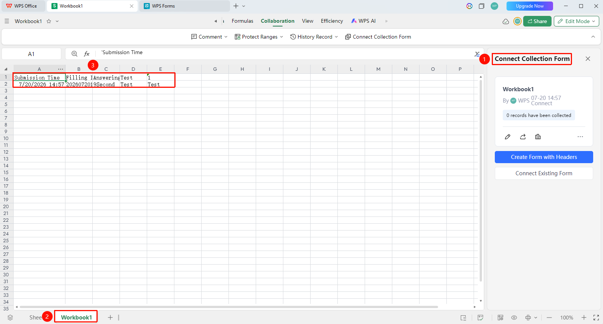Edit the Workbook1 form with pencil icon
Screen dimensions: 603x324
[x=508, y=137]
